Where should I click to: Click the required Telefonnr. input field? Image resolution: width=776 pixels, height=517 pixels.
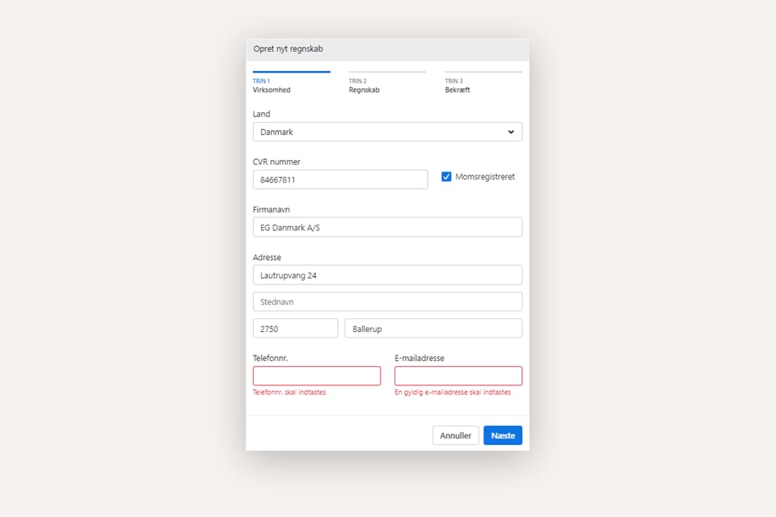click(316, 376)
